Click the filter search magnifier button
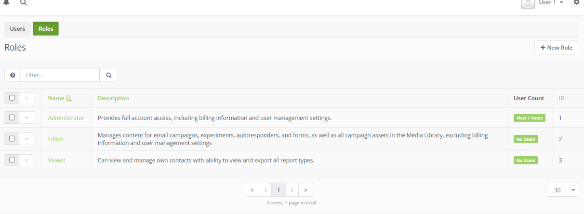 [x=109, y=75]
